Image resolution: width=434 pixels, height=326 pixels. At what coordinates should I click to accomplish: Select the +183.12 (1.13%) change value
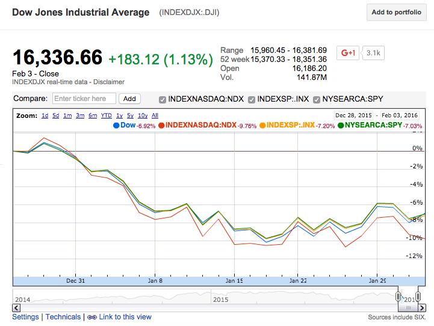[161, 60]
